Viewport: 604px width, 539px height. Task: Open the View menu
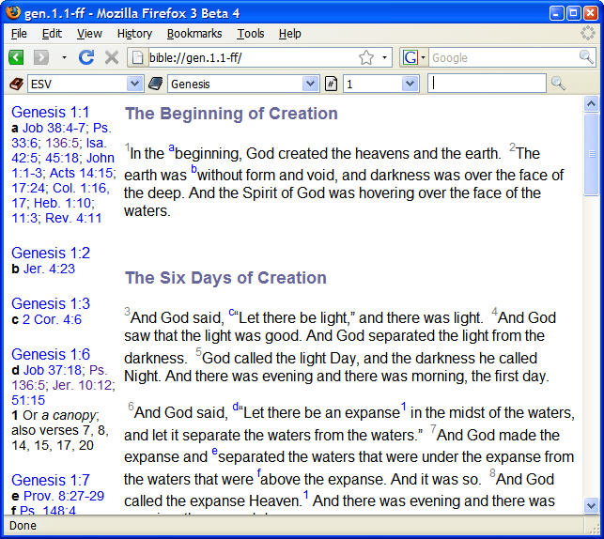click(89, 34)
